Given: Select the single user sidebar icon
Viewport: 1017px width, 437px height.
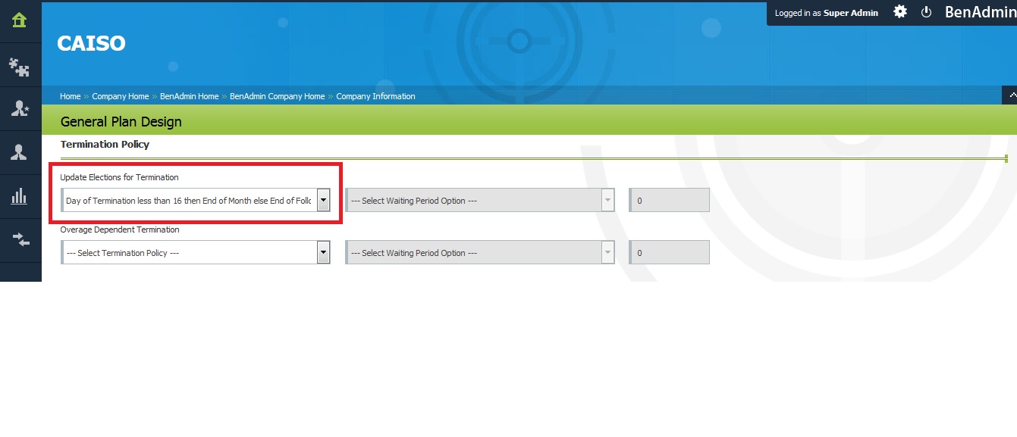Looking at the screenshot, I should coord(20,152).
